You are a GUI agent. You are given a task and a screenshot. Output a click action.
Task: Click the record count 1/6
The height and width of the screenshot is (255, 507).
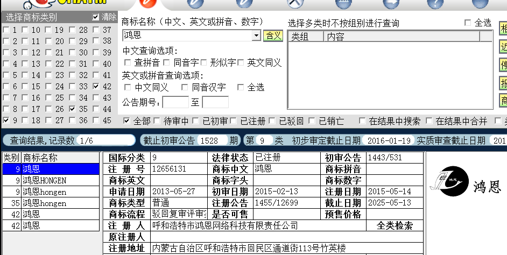(x=105, y=140)
